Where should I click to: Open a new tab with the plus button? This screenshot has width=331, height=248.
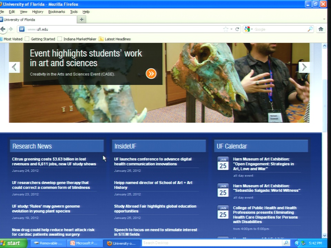tap(81, 19)
